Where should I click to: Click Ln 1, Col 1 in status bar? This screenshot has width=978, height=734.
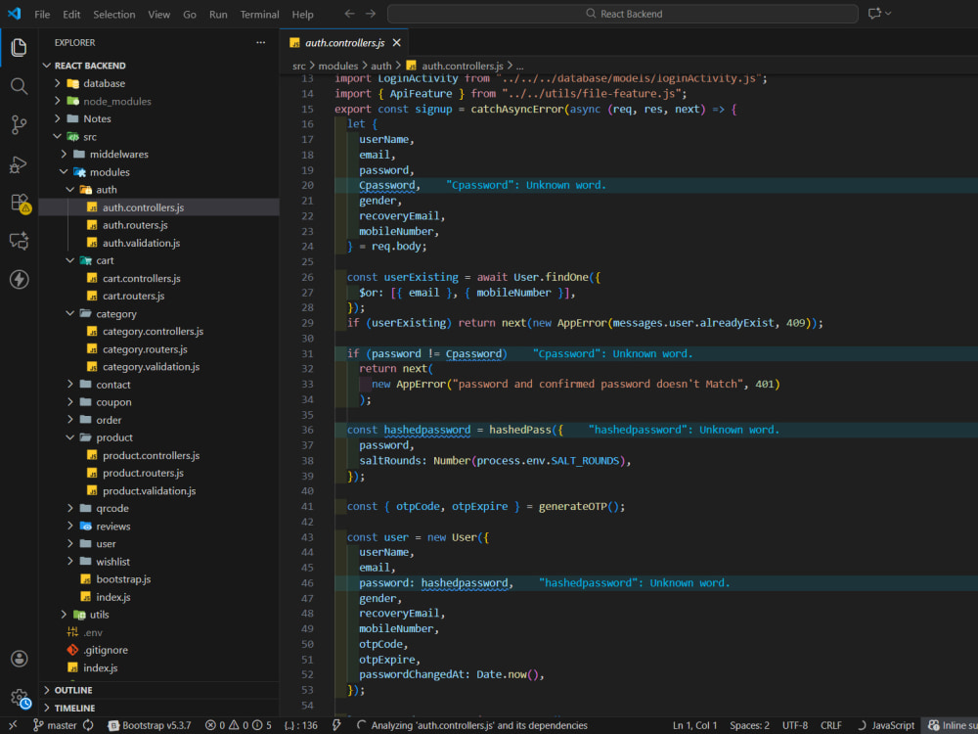pyautogui.click(x=694, y=725)
